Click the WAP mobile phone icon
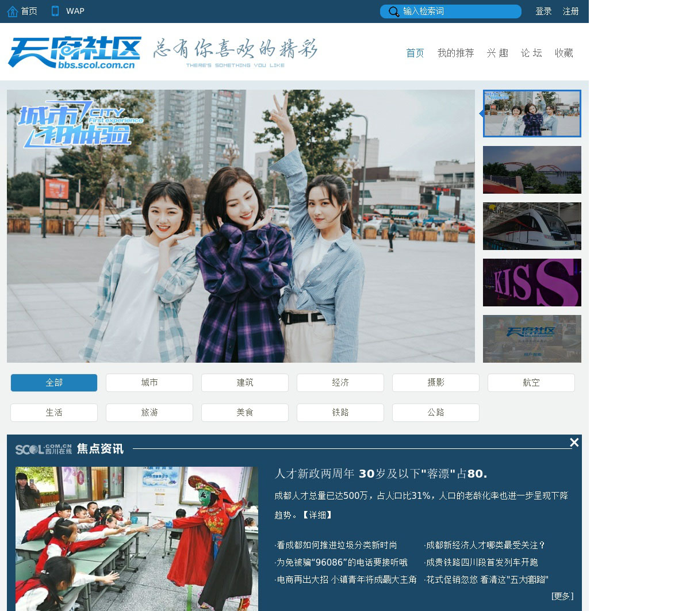The height and width of the screenshot is (611, 690). pos(55,11)
